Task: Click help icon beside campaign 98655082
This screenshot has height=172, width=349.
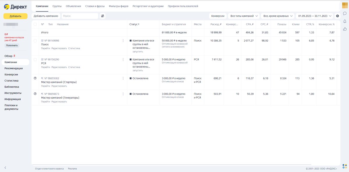Action: coord(35,78)
